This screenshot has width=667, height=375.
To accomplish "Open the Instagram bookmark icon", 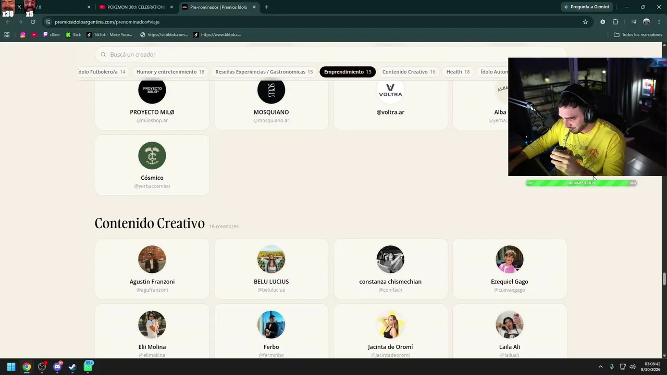I will [23, 35].
